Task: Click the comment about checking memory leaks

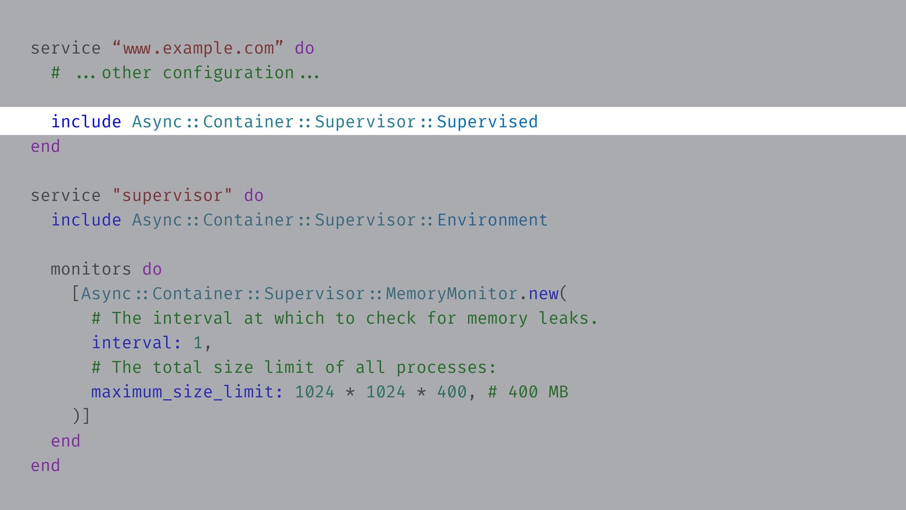Action: pos(344,318)
